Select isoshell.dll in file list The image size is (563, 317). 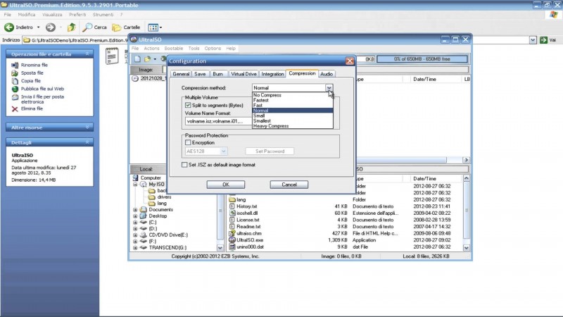247,213
